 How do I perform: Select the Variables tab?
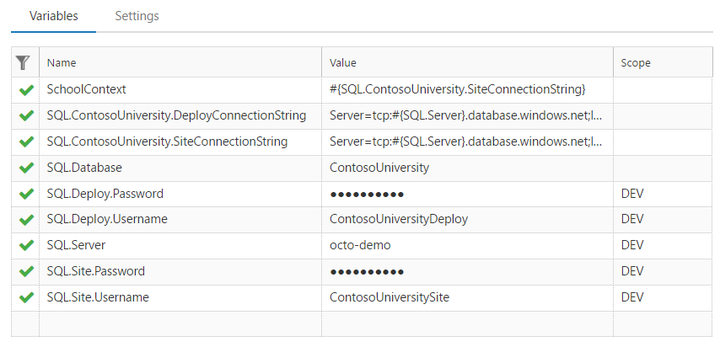tap(54, 16)
